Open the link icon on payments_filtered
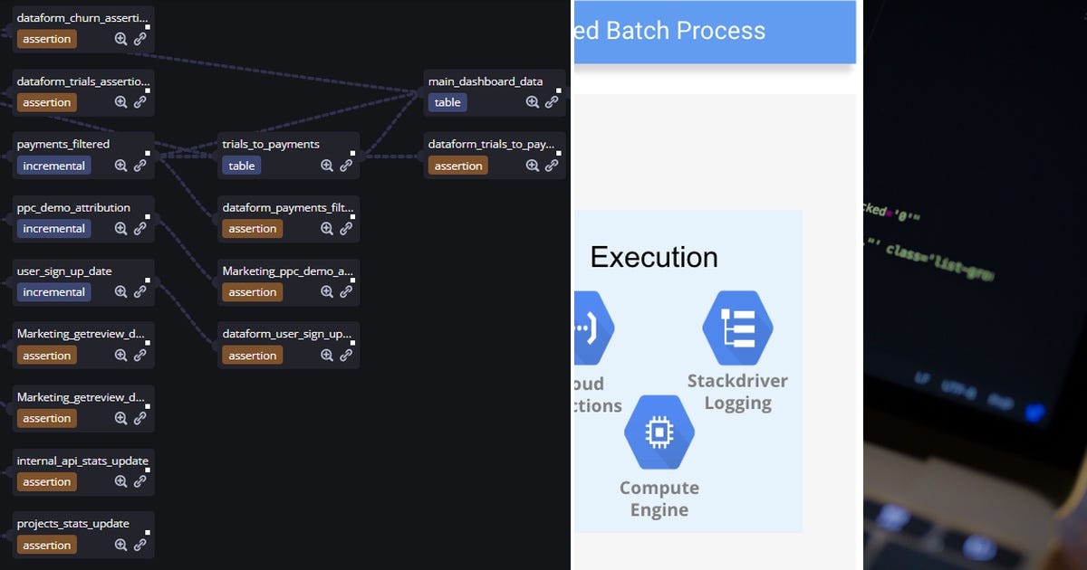 [140, 165]
